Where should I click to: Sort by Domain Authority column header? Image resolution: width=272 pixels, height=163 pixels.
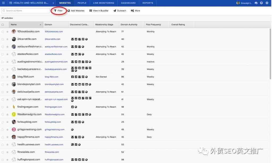tap(129, 25)
